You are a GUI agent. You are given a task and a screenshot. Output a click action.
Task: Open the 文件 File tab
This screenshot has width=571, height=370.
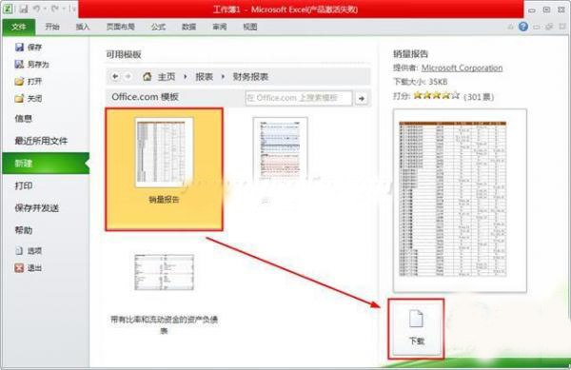click(19, 27)
